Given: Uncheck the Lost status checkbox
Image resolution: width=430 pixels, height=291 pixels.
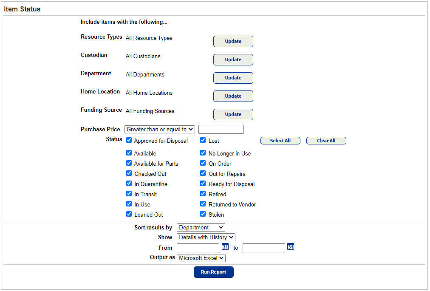Looking at the screenshot, I should (203, 140).
